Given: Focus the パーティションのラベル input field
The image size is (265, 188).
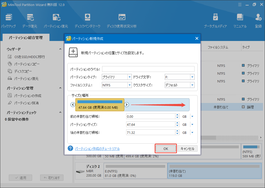Looking at the screenshot, I should [x=148, y=69].
